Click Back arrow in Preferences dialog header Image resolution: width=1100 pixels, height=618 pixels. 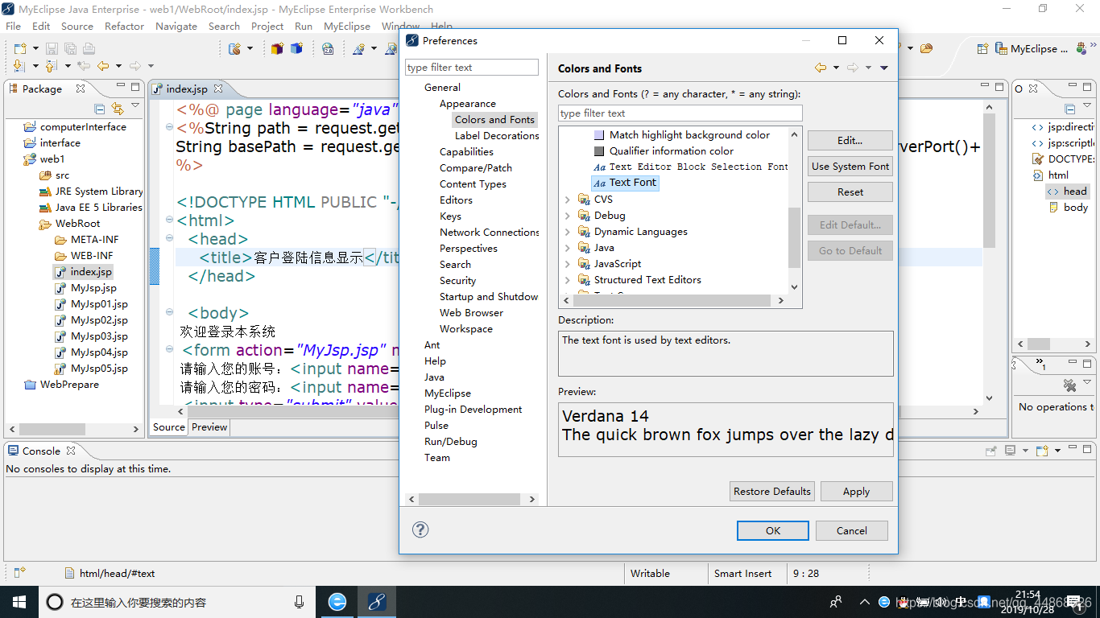point(821,68)
